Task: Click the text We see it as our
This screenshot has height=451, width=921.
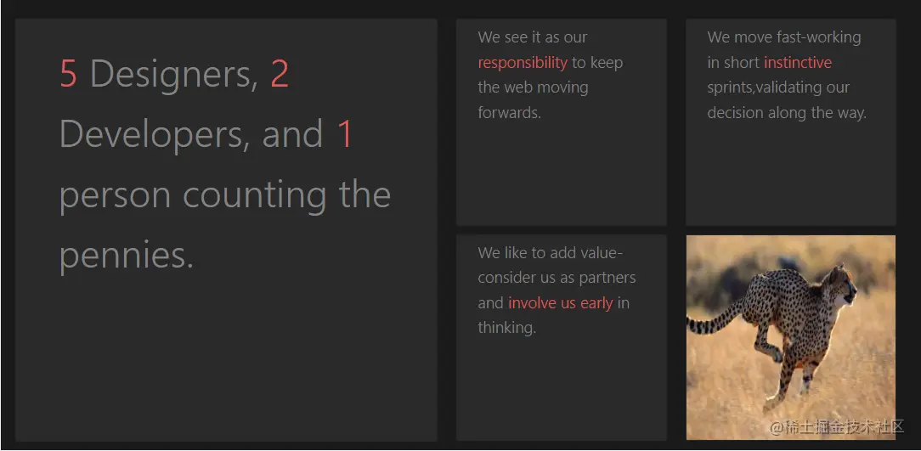Action: 532,37
